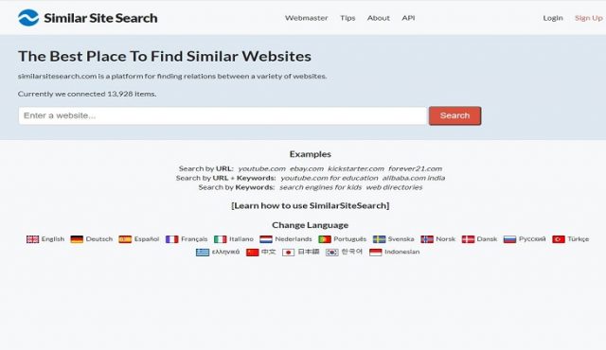
Task: Switch language to Norsk text link
Action: (446, 239)
